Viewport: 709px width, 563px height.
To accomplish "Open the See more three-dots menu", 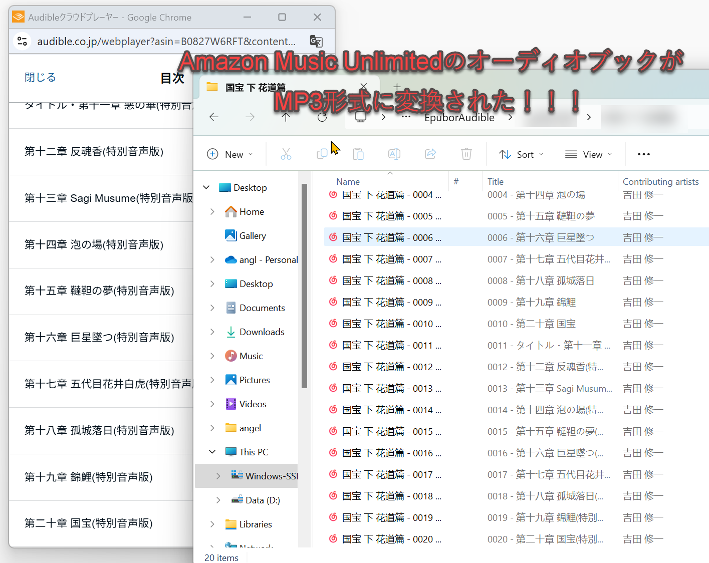I will point(644,154).
